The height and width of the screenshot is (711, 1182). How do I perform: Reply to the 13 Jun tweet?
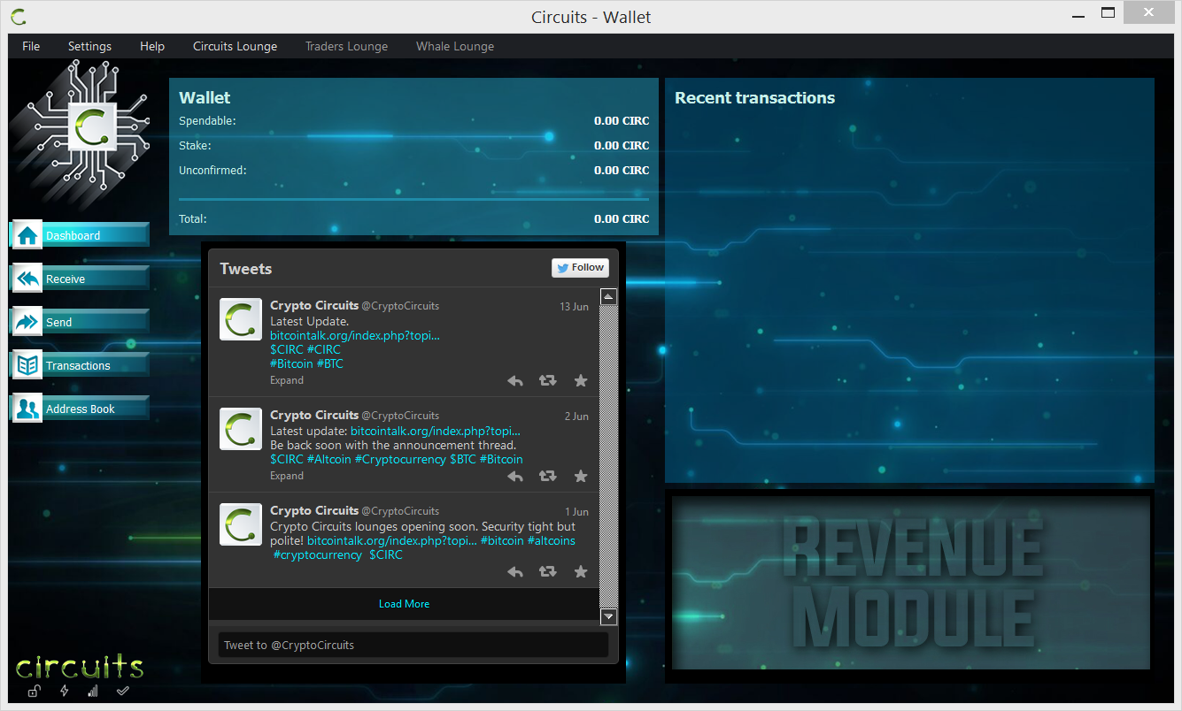pyautogui.click(x=515, y=380)
